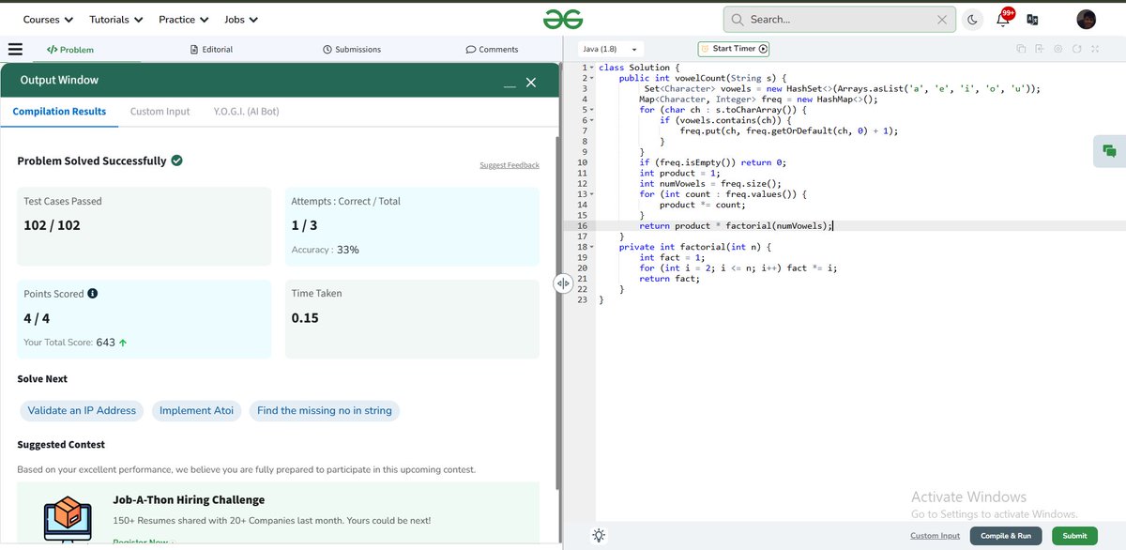Open the hamburger navigation menu

[x=15, y=49]
